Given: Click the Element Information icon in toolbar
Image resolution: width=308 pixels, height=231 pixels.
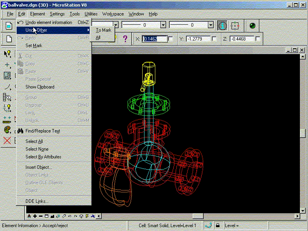Looking at the screenshot, I should [223, 25].
